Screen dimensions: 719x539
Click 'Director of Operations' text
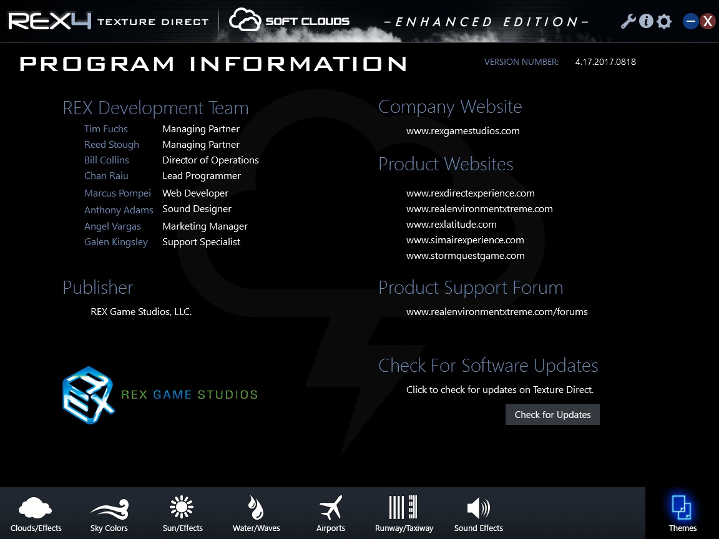(210, 160)
